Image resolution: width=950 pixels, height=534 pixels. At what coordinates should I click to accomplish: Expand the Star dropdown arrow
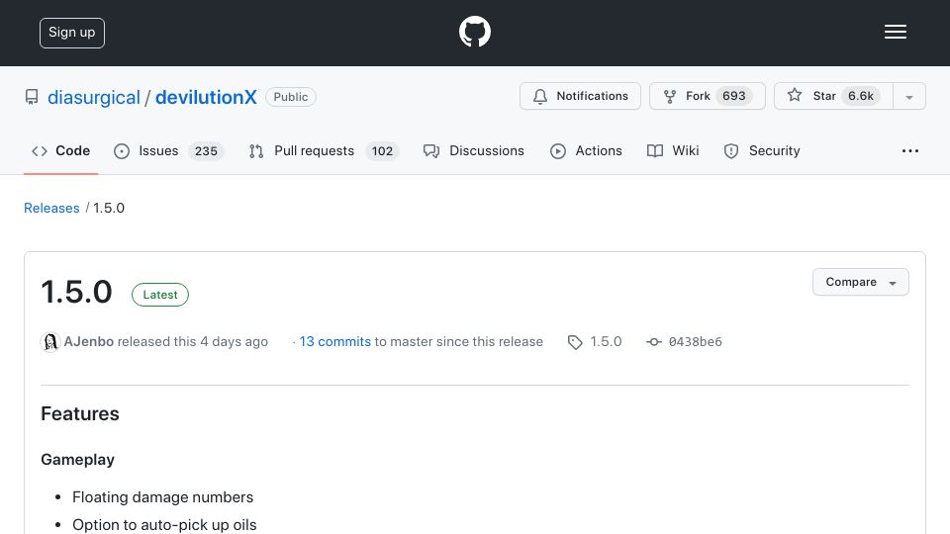click(x=908, y=97)
